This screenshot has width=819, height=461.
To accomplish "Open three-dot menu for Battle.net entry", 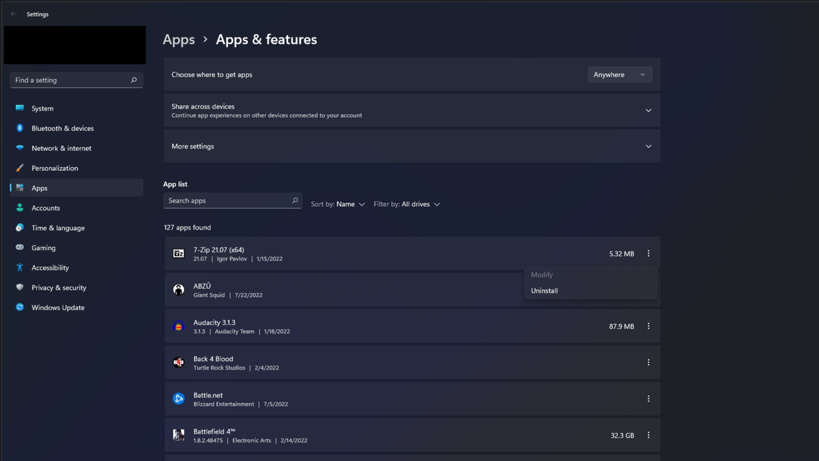I will (648, 399).
